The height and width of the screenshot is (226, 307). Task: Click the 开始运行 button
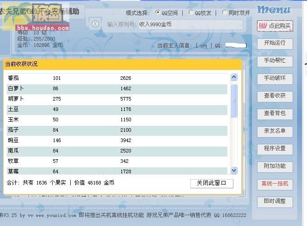[x=275, y=44]
